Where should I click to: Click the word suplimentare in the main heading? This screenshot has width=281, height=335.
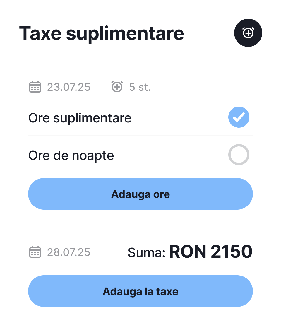click(125, 34)
